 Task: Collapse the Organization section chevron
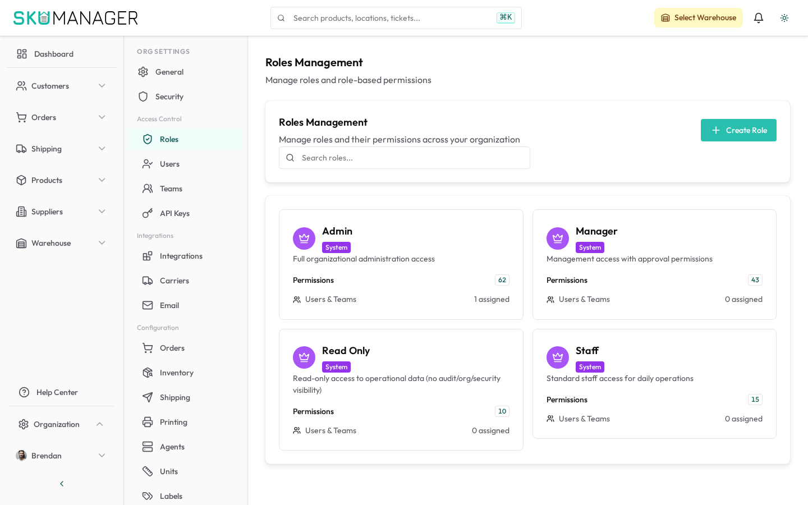[x=100, y=424]
